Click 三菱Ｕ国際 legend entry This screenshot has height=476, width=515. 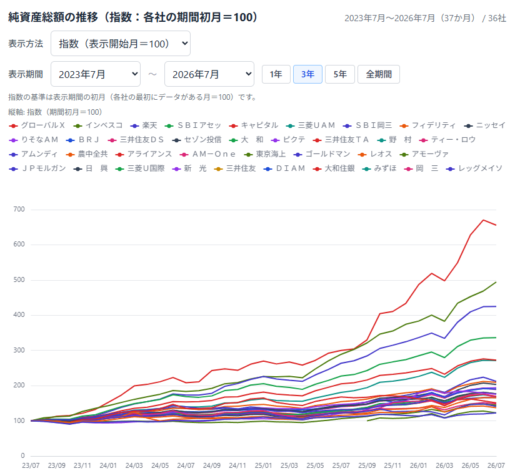tap(139, 168)
